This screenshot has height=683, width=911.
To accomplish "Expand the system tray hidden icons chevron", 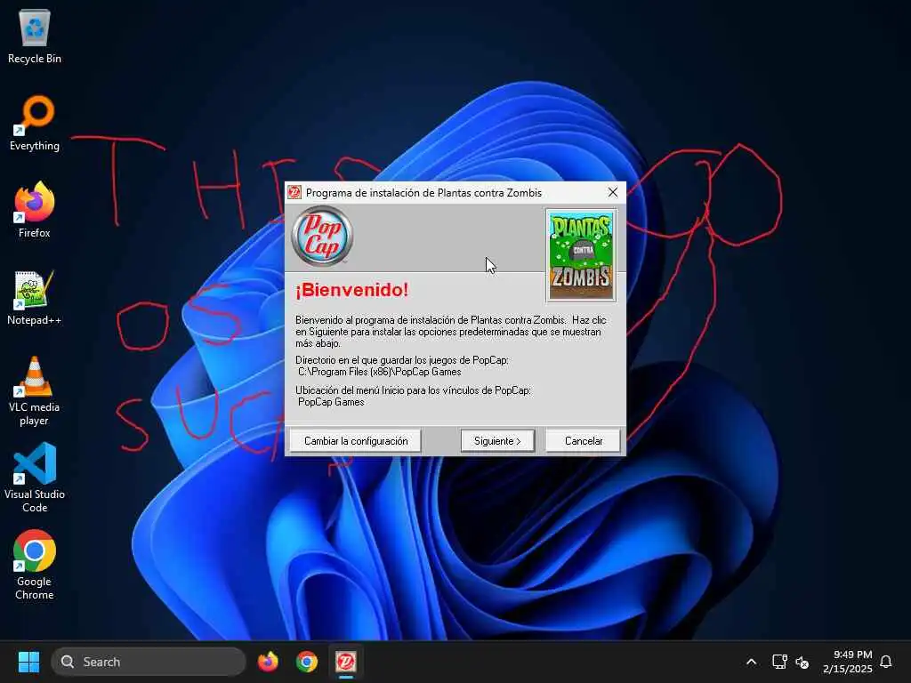I will [x=751, y=662].
